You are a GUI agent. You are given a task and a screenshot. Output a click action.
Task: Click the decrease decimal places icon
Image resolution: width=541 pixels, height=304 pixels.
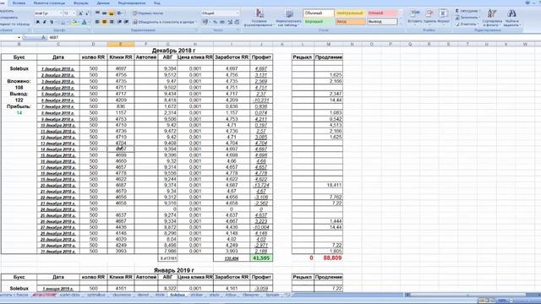pos(237,22)
